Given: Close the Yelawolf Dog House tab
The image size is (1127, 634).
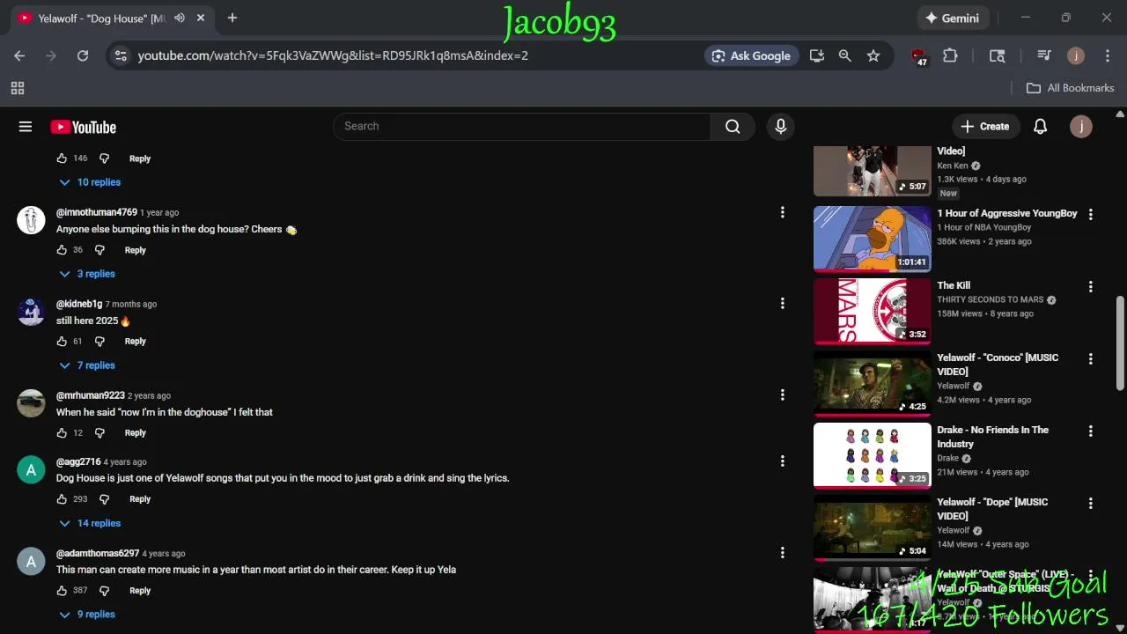Looking at the screenshot, I should click(x=201, y=18).
